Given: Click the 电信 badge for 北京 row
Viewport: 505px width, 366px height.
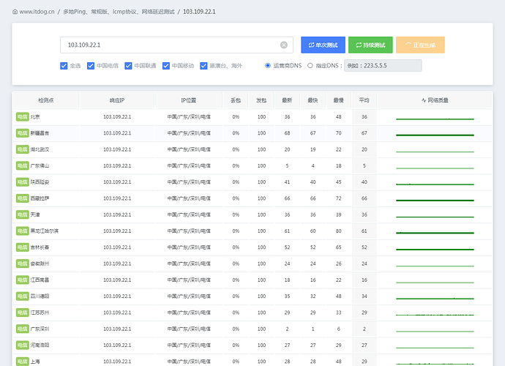Looking at the screenshot, I should coord(22,116).
